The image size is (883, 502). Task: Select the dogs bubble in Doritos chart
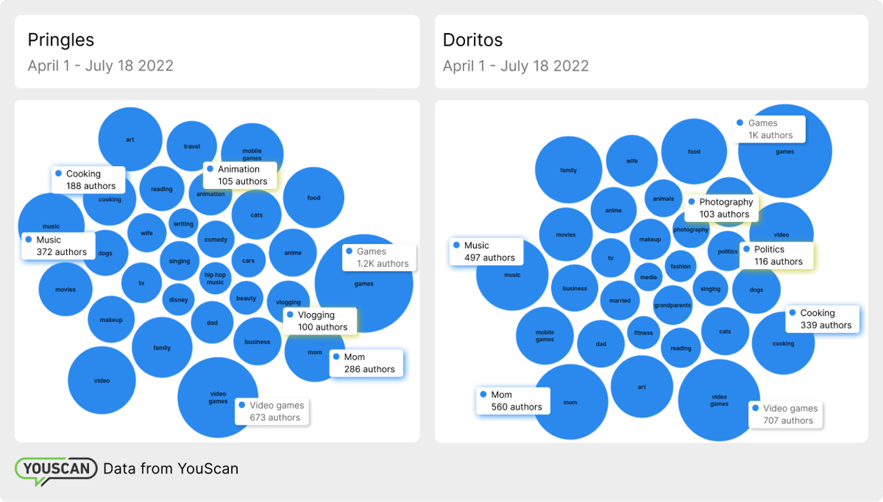757,290
